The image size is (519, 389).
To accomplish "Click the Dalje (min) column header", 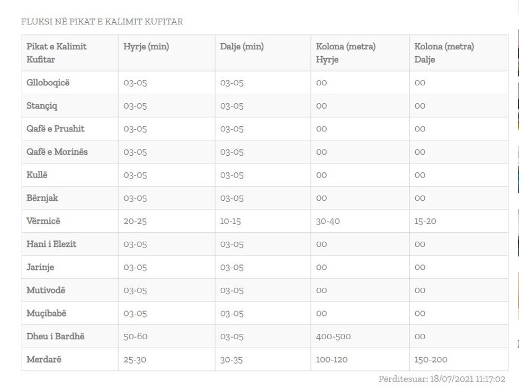I will coord(242,47).
